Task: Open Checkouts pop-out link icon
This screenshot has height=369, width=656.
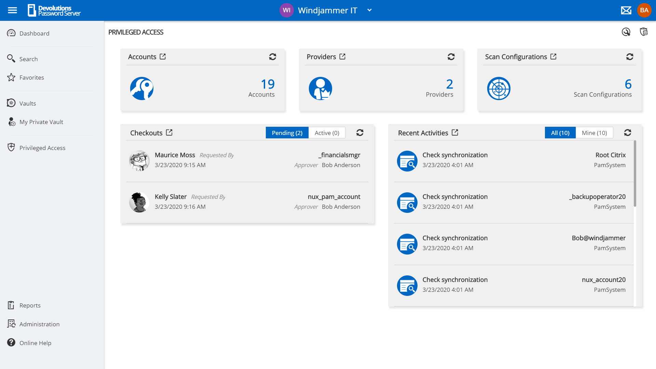Action: tap(169, 133)
